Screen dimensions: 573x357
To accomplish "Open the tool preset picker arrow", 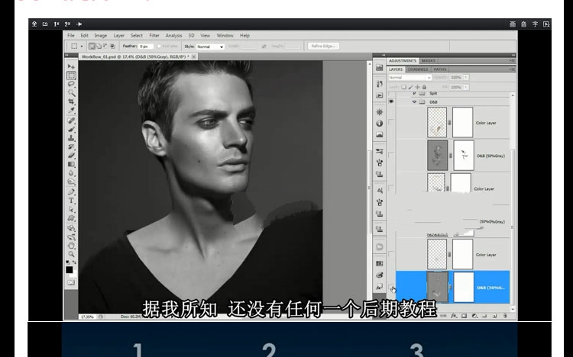I will pyautogui.click(x=82, y=47).
